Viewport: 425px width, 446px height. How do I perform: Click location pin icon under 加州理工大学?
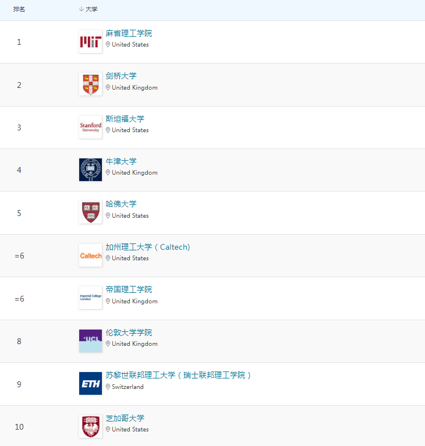coord(108,258)
